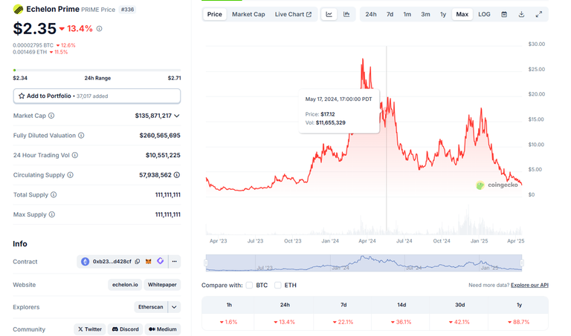
Task: Click the 42.1% value under 30d column
Action: [x=459, y=322]
